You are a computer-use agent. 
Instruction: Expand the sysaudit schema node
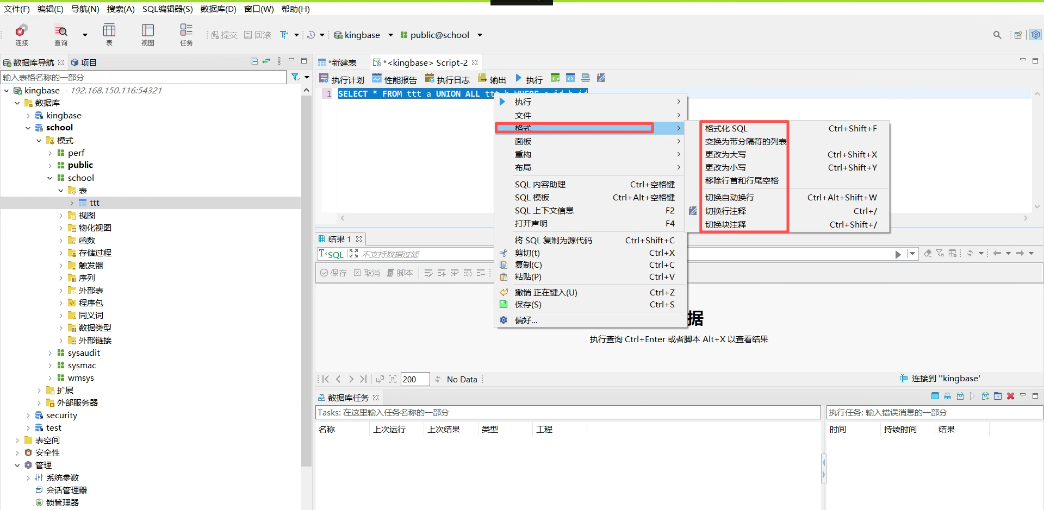[50, 353]
